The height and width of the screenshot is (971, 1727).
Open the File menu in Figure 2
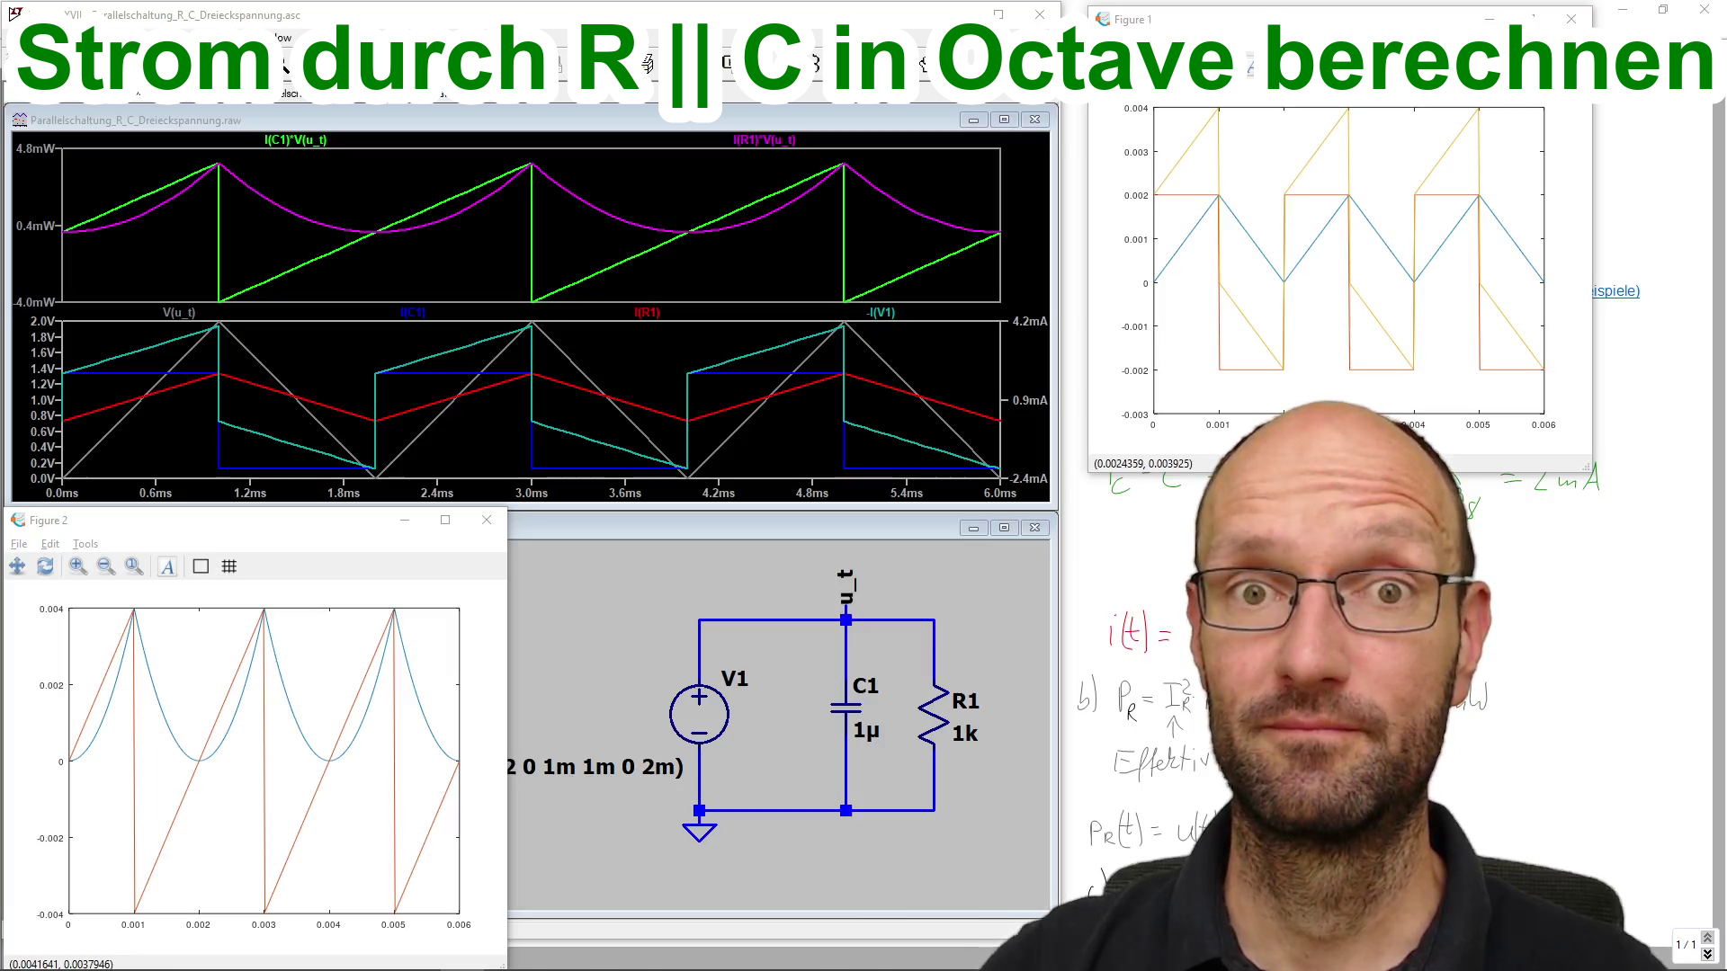coord(19,544)
